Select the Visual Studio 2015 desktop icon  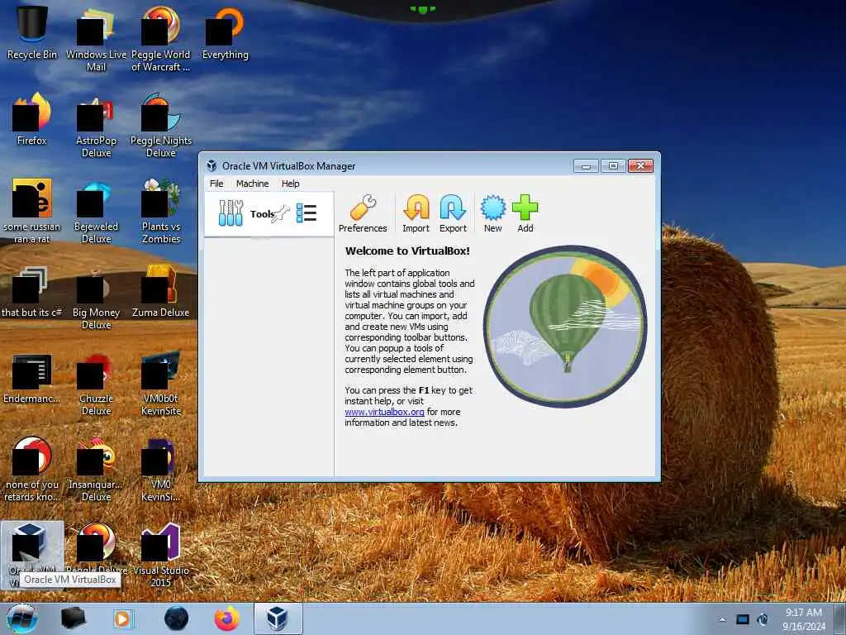pyautogui.click(x=160, y=555)
